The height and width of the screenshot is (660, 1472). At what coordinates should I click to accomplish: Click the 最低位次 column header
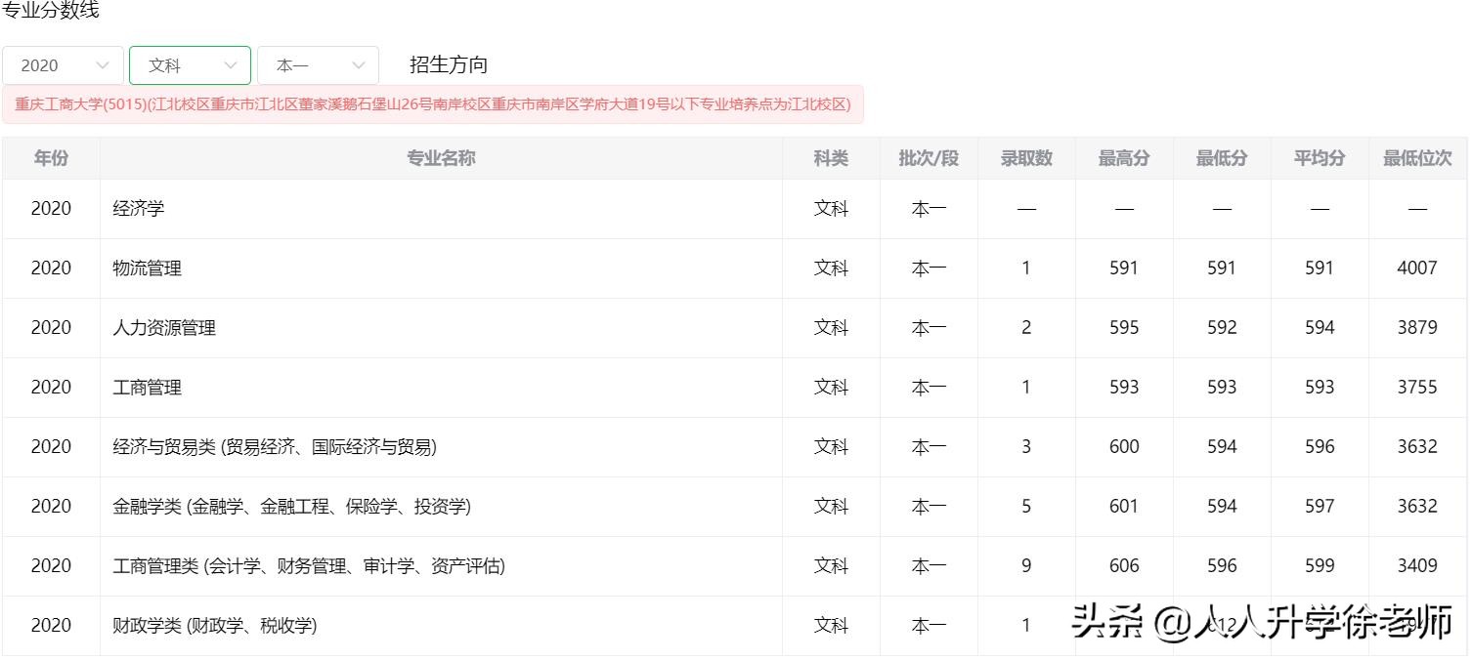(x=1417, y=158)
